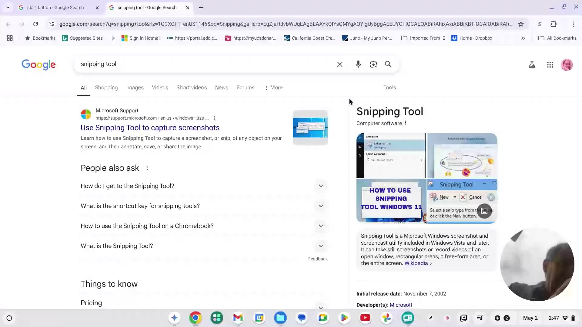Screen dimensions: 582x327
Task: Open Search Labs flask icon
Action: point(532,65)
